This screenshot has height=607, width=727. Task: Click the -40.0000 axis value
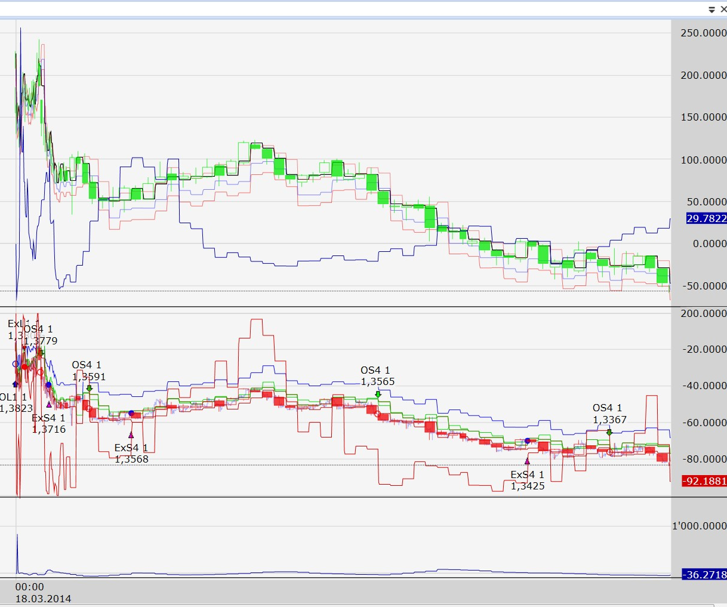pos(704,386)
